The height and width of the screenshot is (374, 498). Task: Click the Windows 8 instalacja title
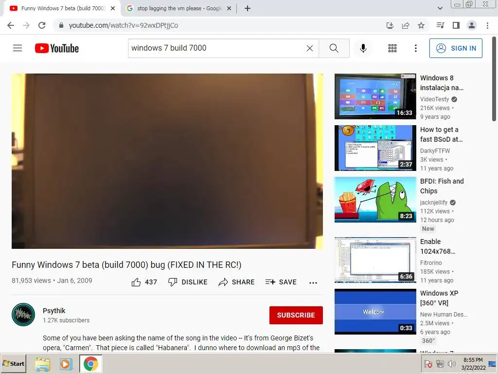point(442,83)
